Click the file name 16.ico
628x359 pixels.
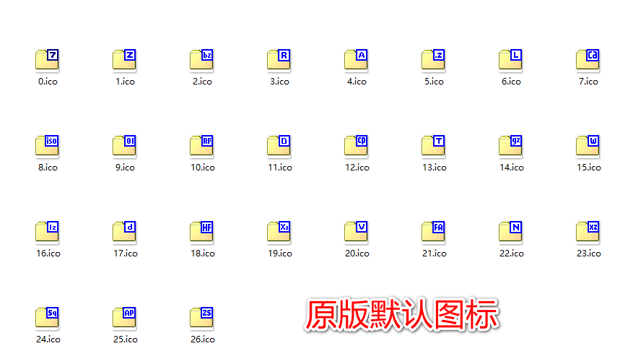click(x=48, y=254)
